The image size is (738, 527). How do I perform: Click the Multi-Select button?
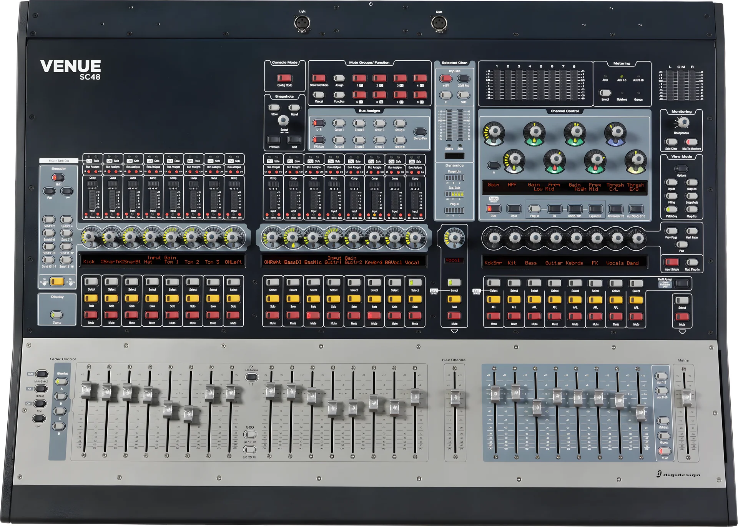click(x=42, y=374)
